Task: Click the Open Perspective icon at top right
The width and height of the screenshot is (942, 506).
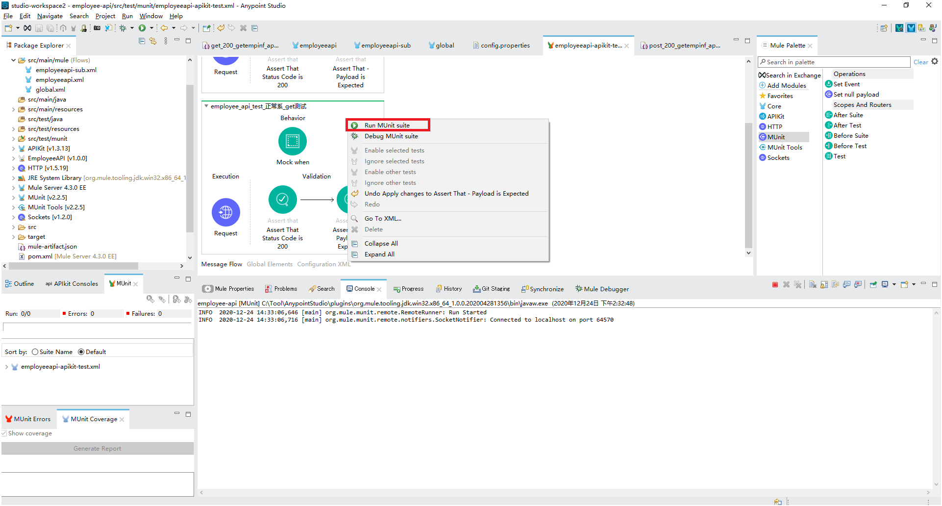Action: (884, 28)
